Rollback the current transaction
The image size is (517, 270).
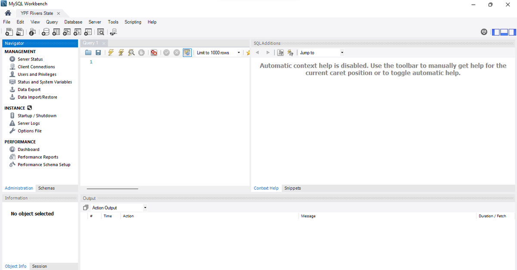[177, 53]
